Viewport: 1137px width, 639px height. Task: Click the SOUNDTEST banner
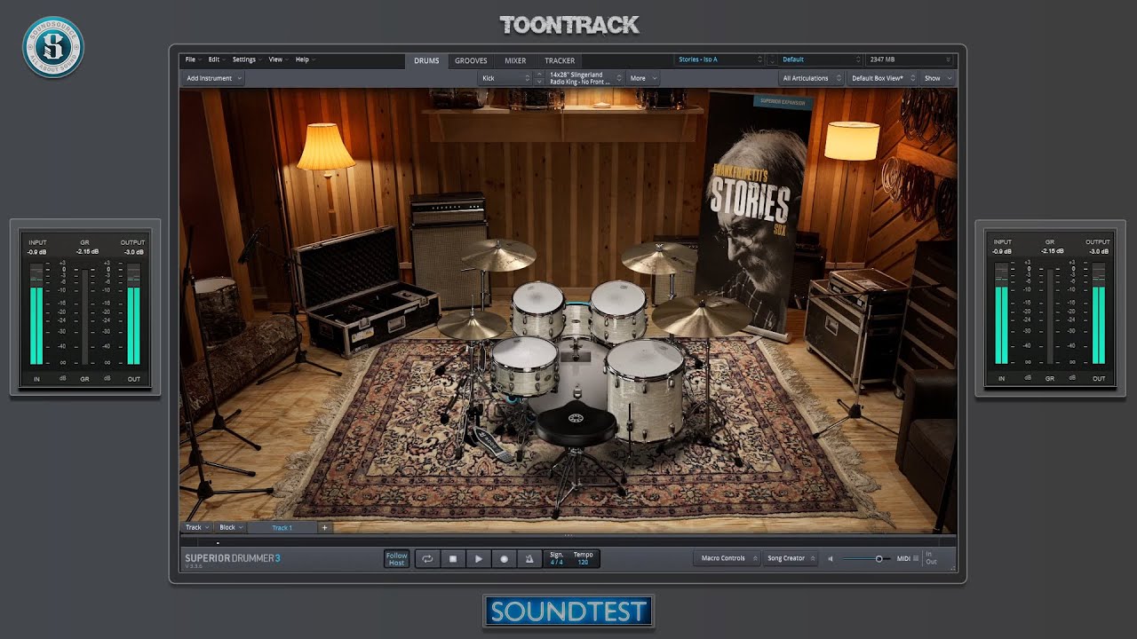pos(568,611)
